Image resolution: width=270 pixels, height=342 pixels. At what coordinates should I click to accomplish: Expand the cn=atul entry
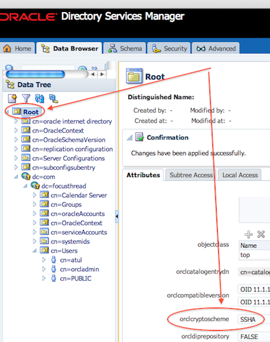pos(44,260)
